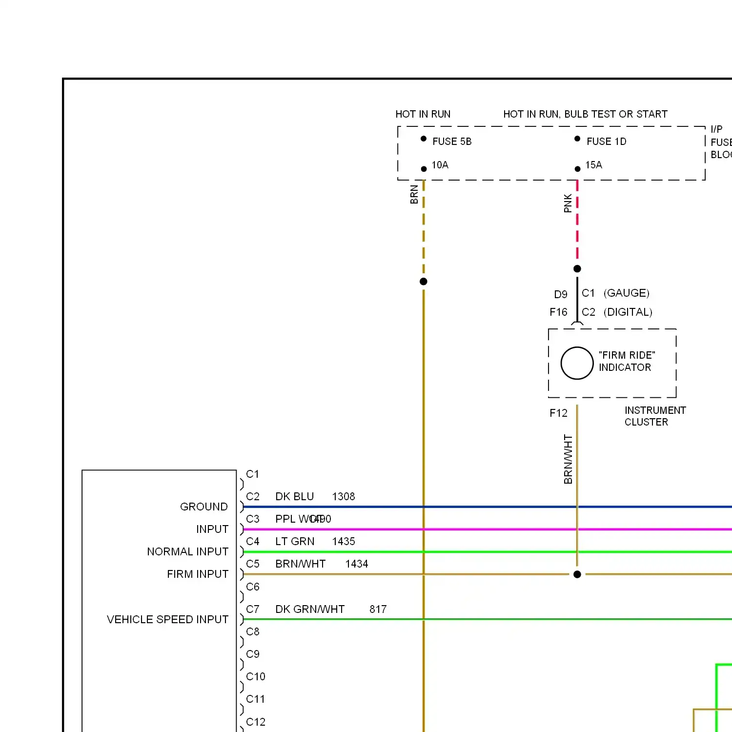Image resolution: width=732 pixels, height=732 pixels.
Task: Click the magenta PPL wire line
Action: (487, 529)
